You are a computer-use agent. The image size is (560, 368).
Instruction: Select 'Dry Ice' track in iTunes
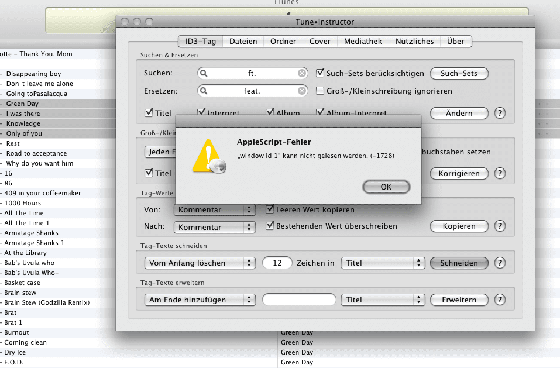15,352
